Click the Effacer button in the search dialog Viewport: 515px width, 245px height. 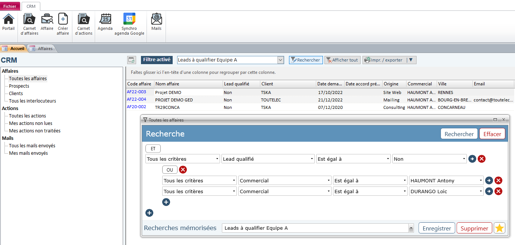(492, 134)
